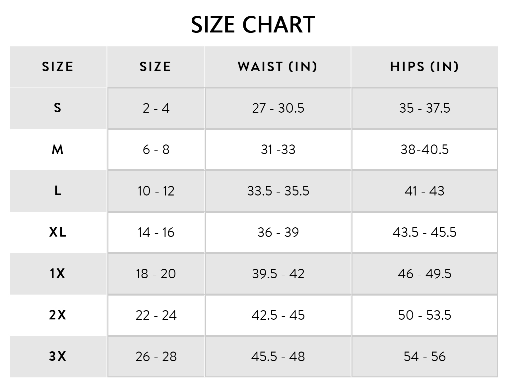510x389 pixels.
Task: Click the WAIST (IN) column header
Action: pyautogui.click(x=278, y=67)
